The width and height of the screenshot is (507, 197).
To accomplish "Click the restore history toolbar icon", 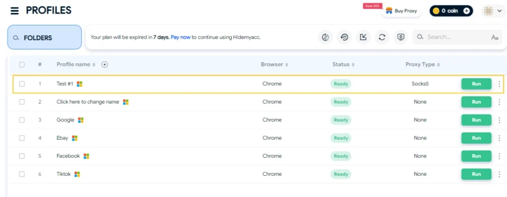I will tap(345, 37).
